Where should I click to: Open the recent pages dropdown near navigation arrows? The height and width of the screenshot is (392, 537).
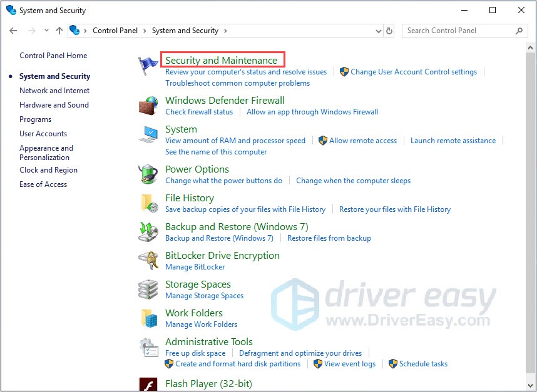click(x=46, y=30)
